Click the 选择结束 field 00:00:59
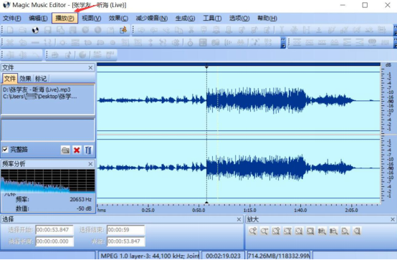 click(x=125, y=230)
